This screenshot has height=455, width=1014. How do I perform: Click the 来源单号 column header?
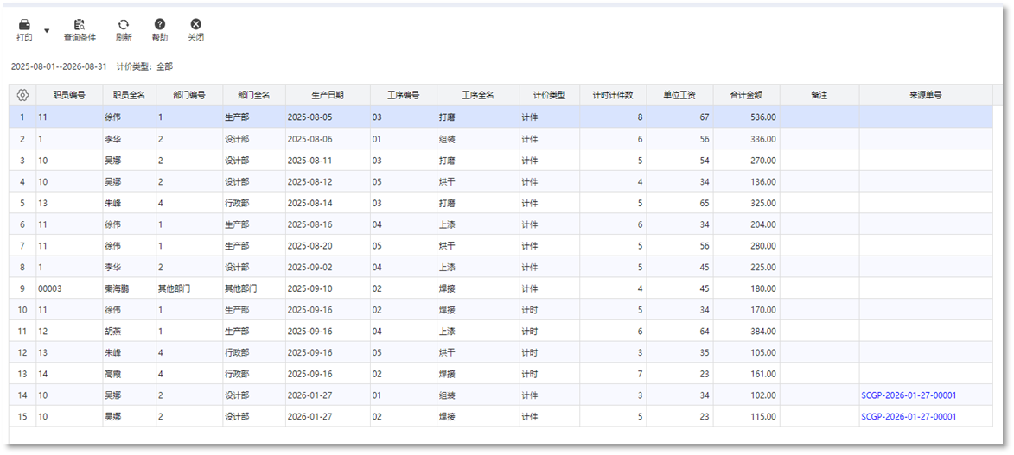pos(925,95)
